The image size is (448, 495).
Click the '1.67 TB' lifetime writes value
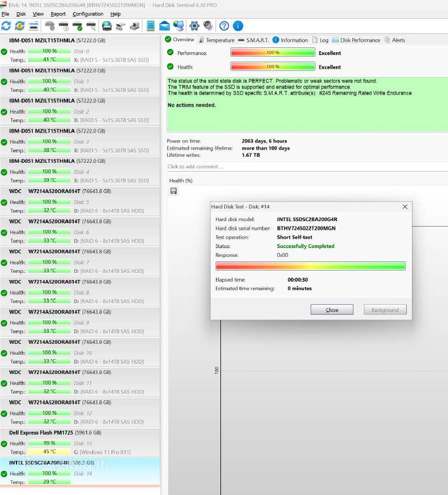[251, 155]
